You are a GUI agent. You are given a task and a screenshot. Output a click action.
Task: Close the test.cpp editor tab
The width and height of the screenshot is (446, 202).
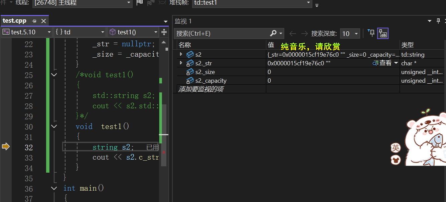coord(43,21)
